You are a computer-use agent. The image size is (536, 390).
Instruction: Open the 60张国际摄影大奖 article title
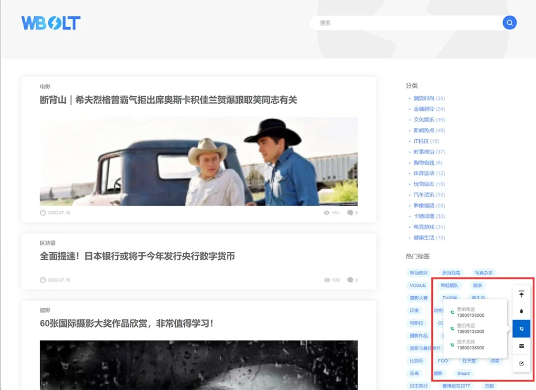(126, 324)
